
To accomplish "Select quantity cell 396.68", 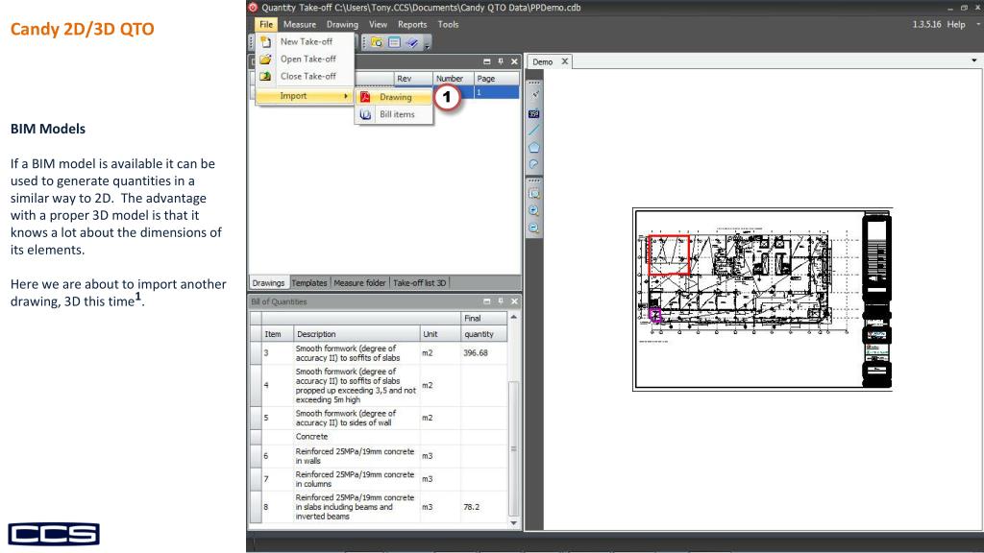I will coord(484,353).
